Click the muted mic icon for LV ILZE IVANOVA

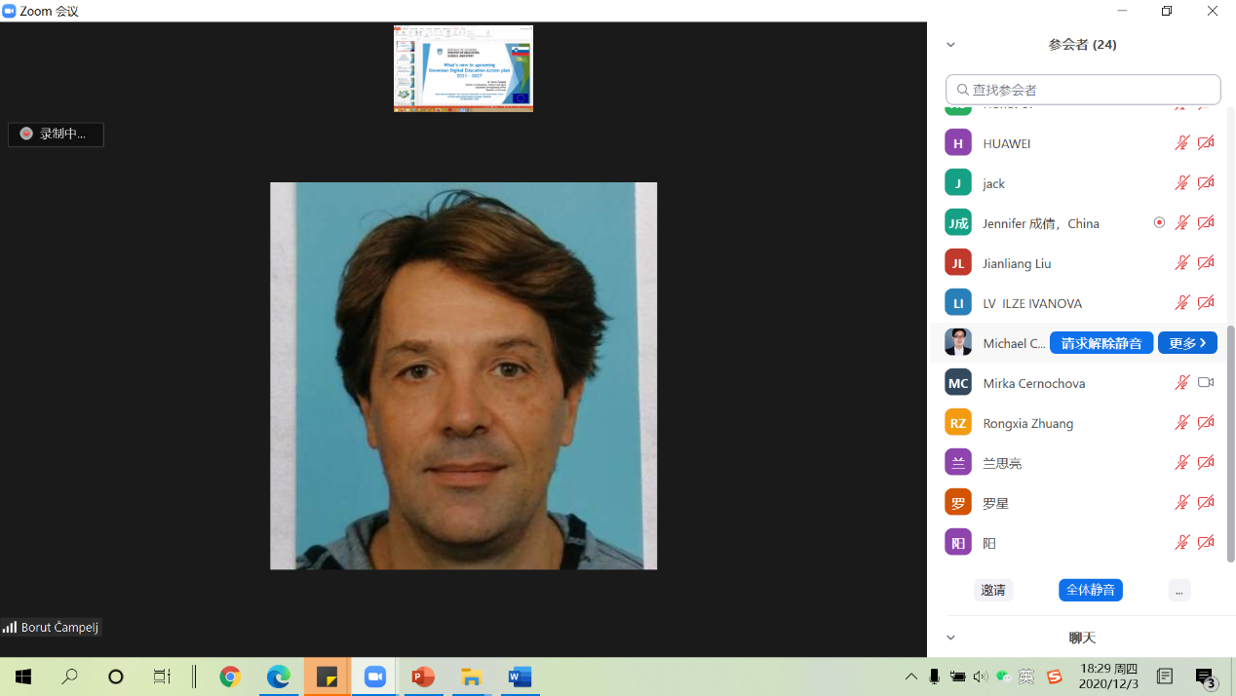pyautogui.click(x=1181, y=303)
